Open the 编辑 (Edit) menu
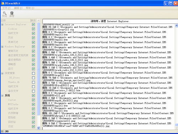 pos(18,8)
